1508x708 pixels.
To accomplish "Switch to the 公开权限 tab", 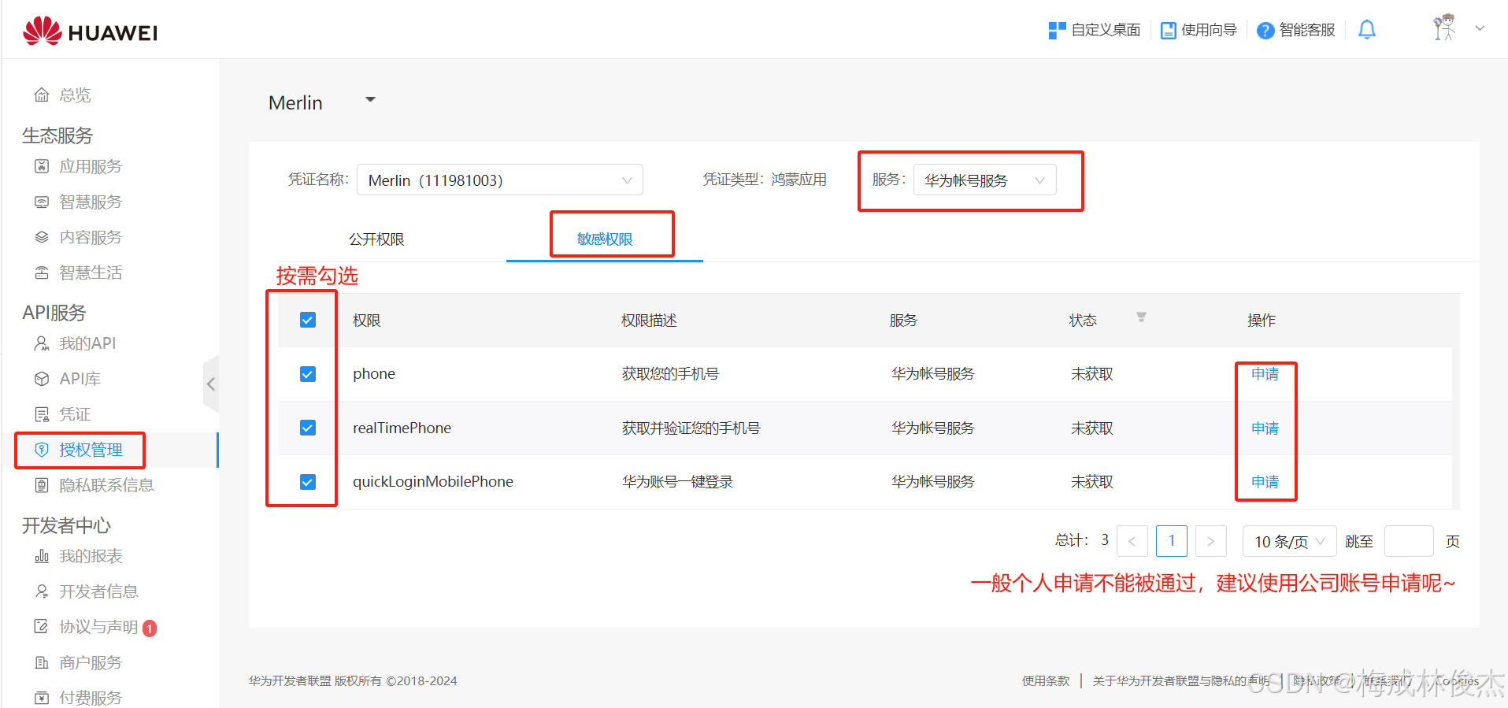I will (x=376, y=239).
